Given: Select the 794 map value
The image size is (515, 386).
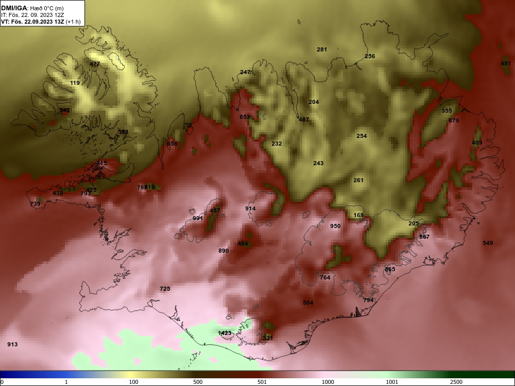Looking at the screenshot, I should coord(368,301).
